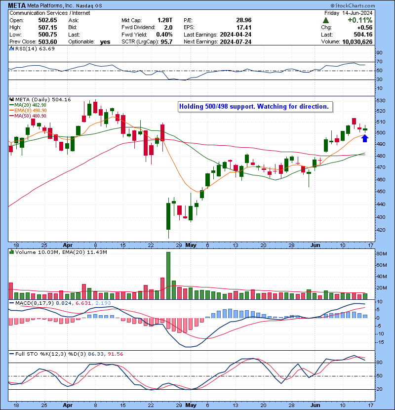Click the Optionable value 'yes'
This screenshot has width=395, height=410.
pos(105,42)
